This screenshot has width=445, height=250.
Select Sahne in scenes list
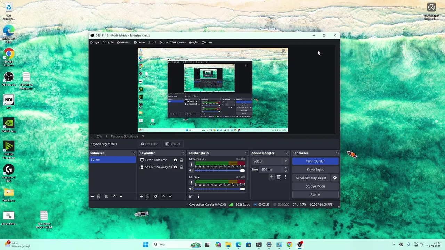113,160
